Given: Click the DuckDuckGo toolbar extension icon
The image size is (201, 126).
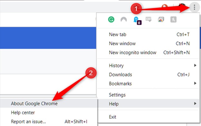Looking at the screenshot, I should tap(165, 7).
